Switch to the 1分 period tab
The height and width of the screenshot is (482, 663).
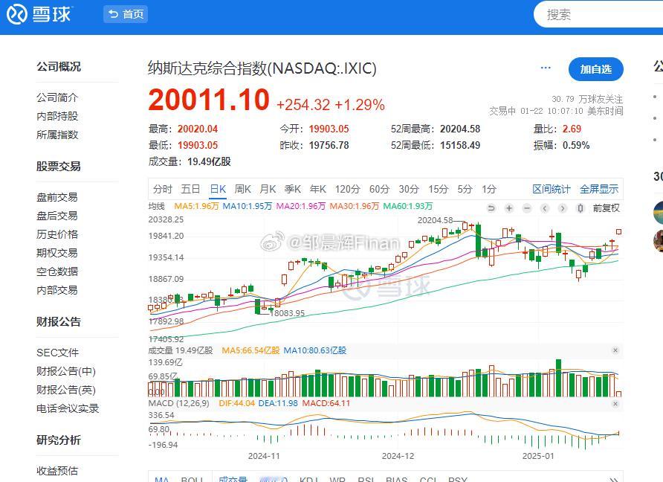pos(489,189)
